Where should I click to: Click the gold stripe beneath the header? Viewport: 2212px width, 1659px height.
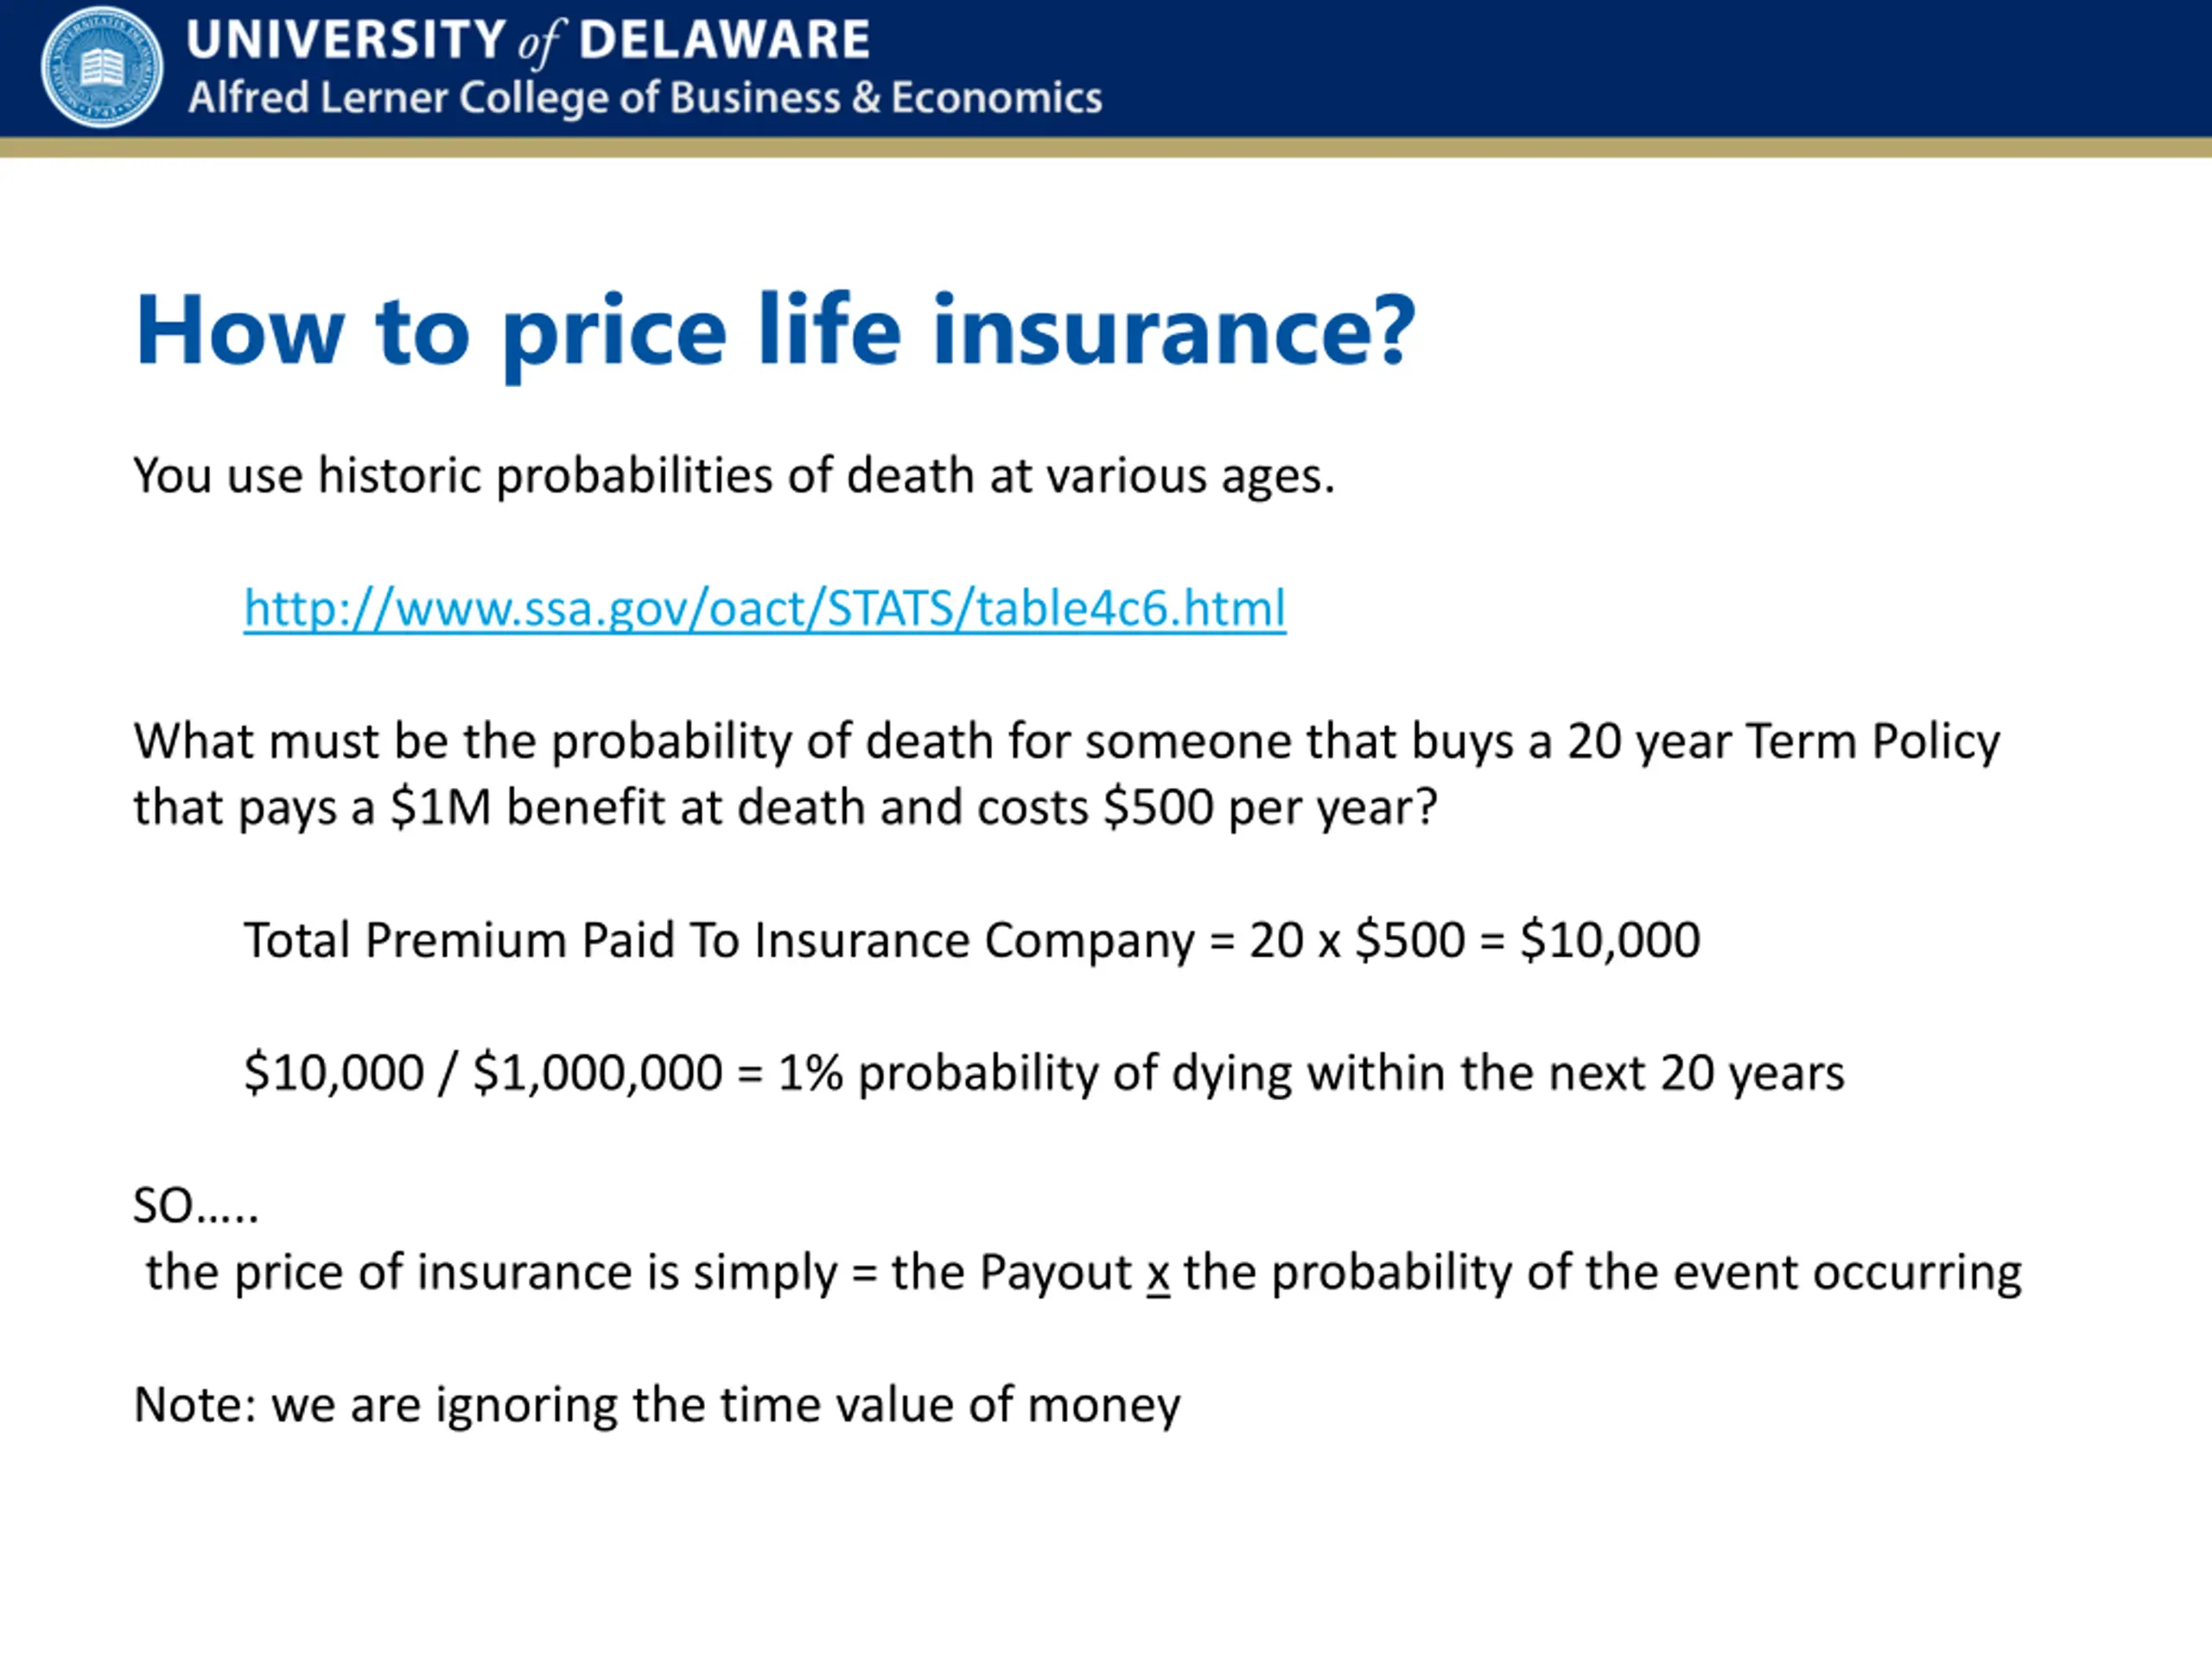(1106, 147)
